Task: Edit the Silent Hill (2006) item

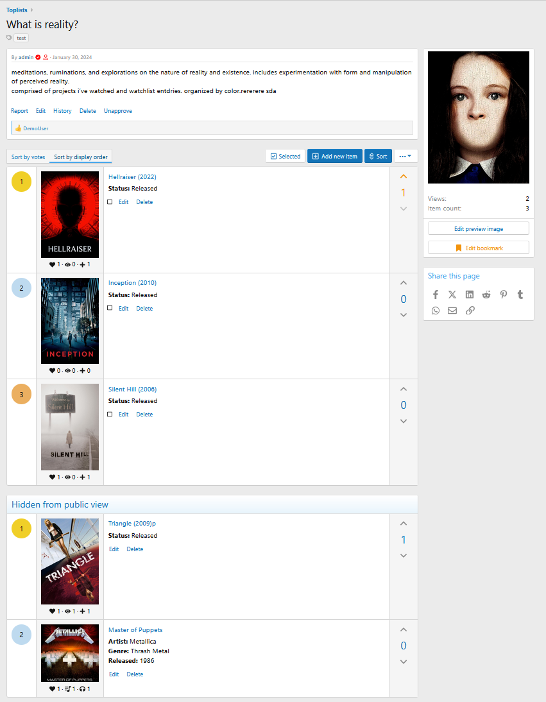Action: (x=124, y=415)
